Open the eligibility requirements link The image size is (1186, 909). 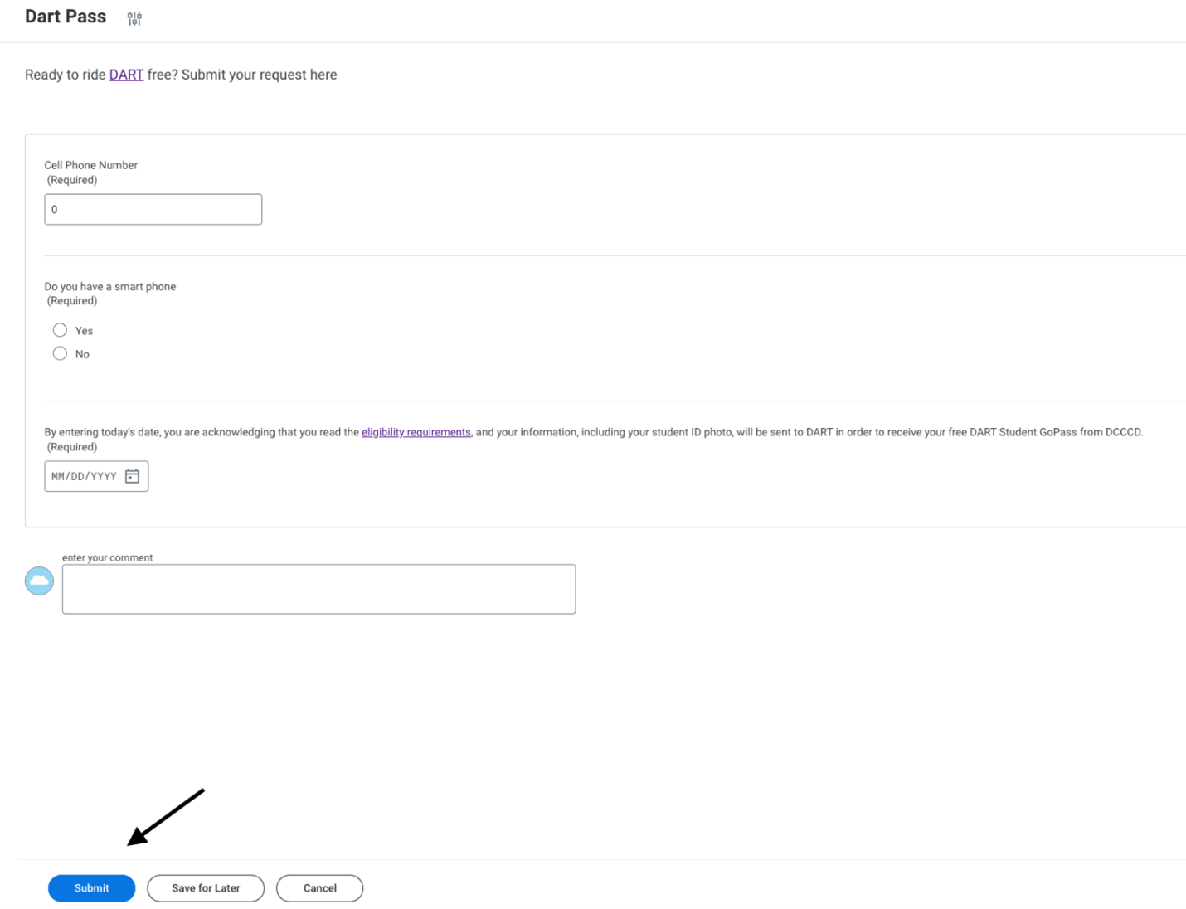[416, 431]
